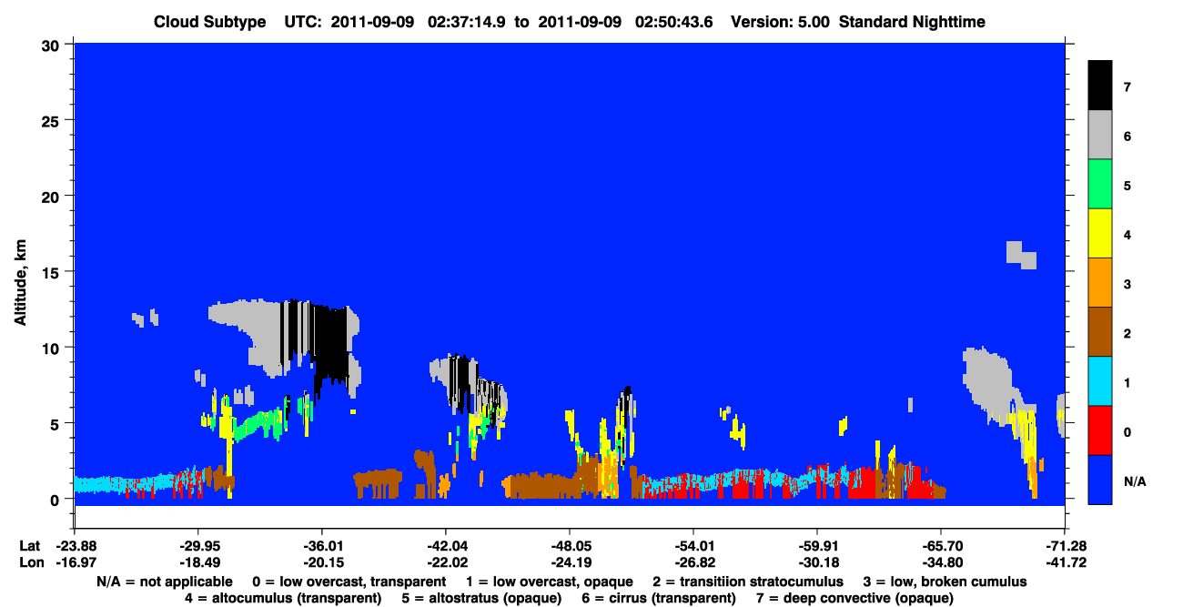Screen dimensions: 1183x607
Task: Click the '5 = altostratus (opaque)' legend text
Action: point(481,598)
